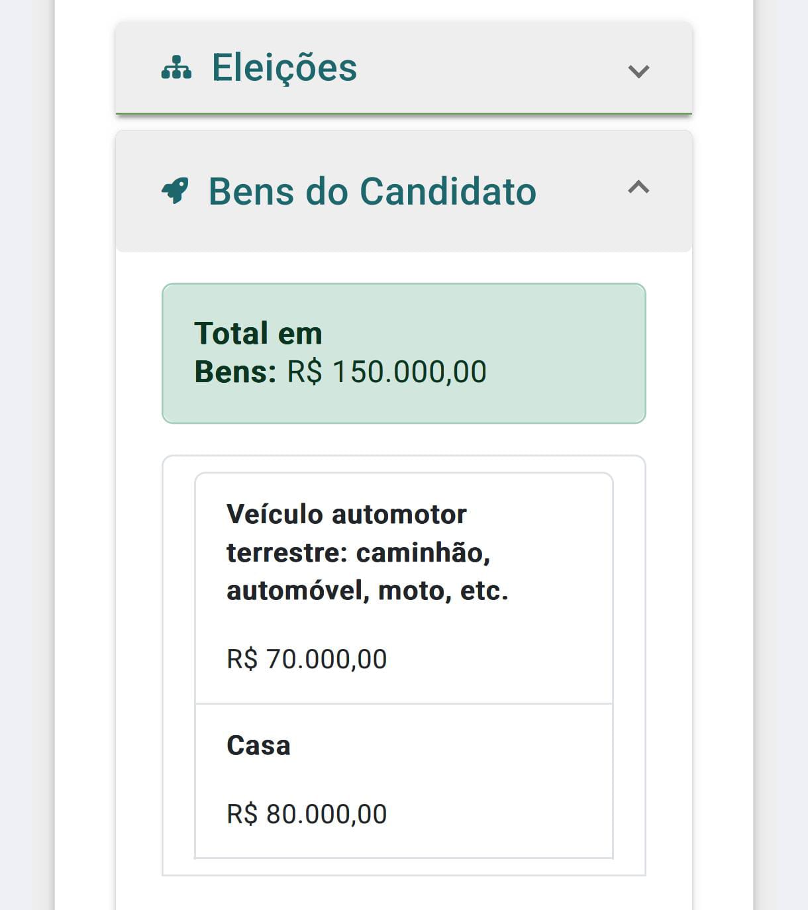
Task: Click the "R$" prefix of the 80.000,00 value
Action: tap(242, 814)
